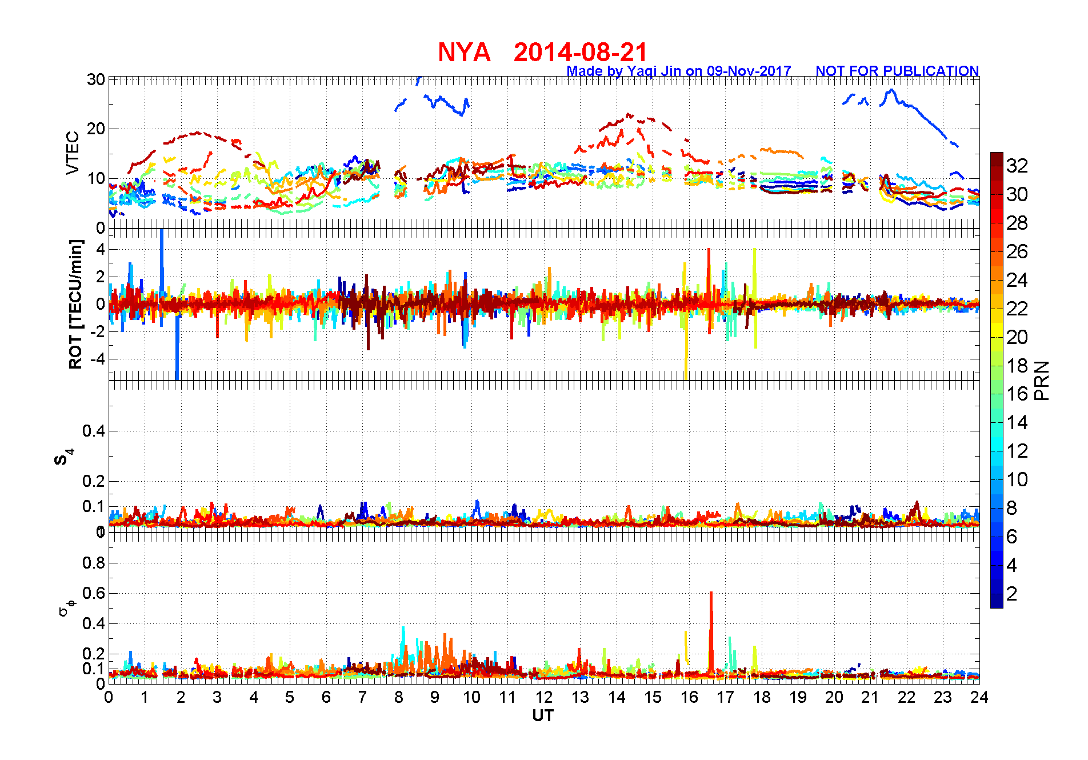This screenshot has width=1088, height=760.
Task: Click S4 y-axis tick label 0.4
Action: coord(94,431)
